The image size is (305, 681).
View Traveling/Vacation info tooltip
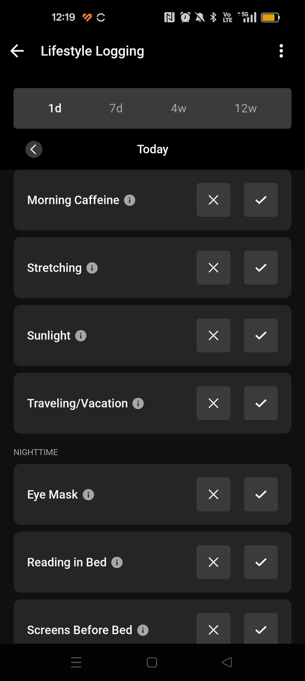(x=138, y=403)
